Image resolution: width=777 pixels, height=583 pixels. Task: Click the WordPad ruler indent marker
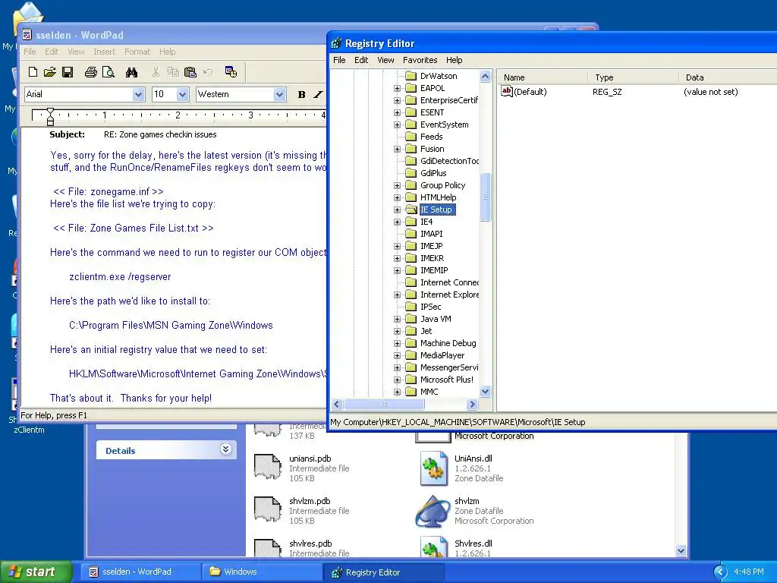click(50, 116)
